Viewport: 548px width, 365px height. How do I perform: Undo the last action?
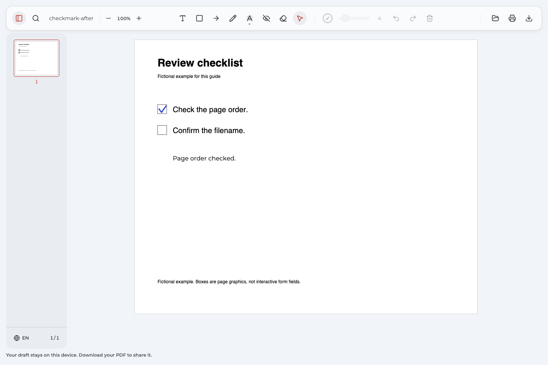396,18
